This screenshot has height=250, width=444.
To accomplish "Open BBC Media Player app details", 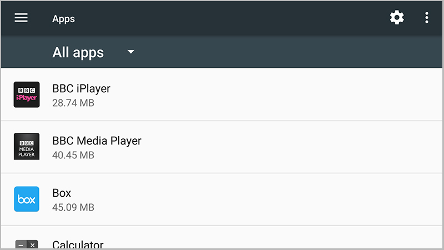I will 221,147.
